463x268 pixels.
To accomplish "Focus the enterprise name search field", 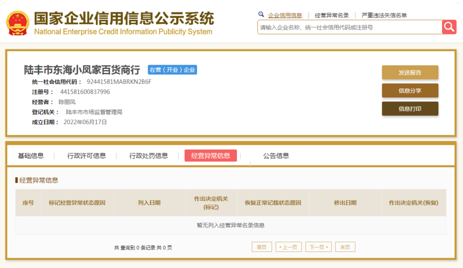I will [349, 27].
